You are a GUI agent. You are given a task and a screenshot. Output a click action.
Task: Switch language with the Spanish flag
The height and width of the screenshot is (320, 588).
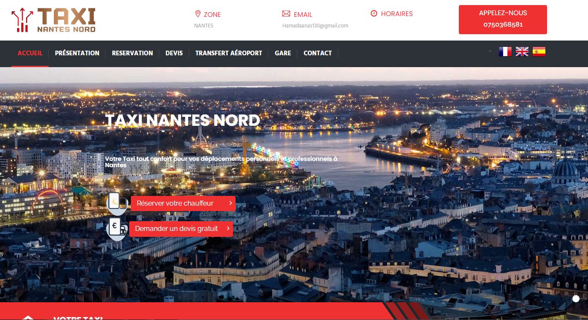(539, 52)
